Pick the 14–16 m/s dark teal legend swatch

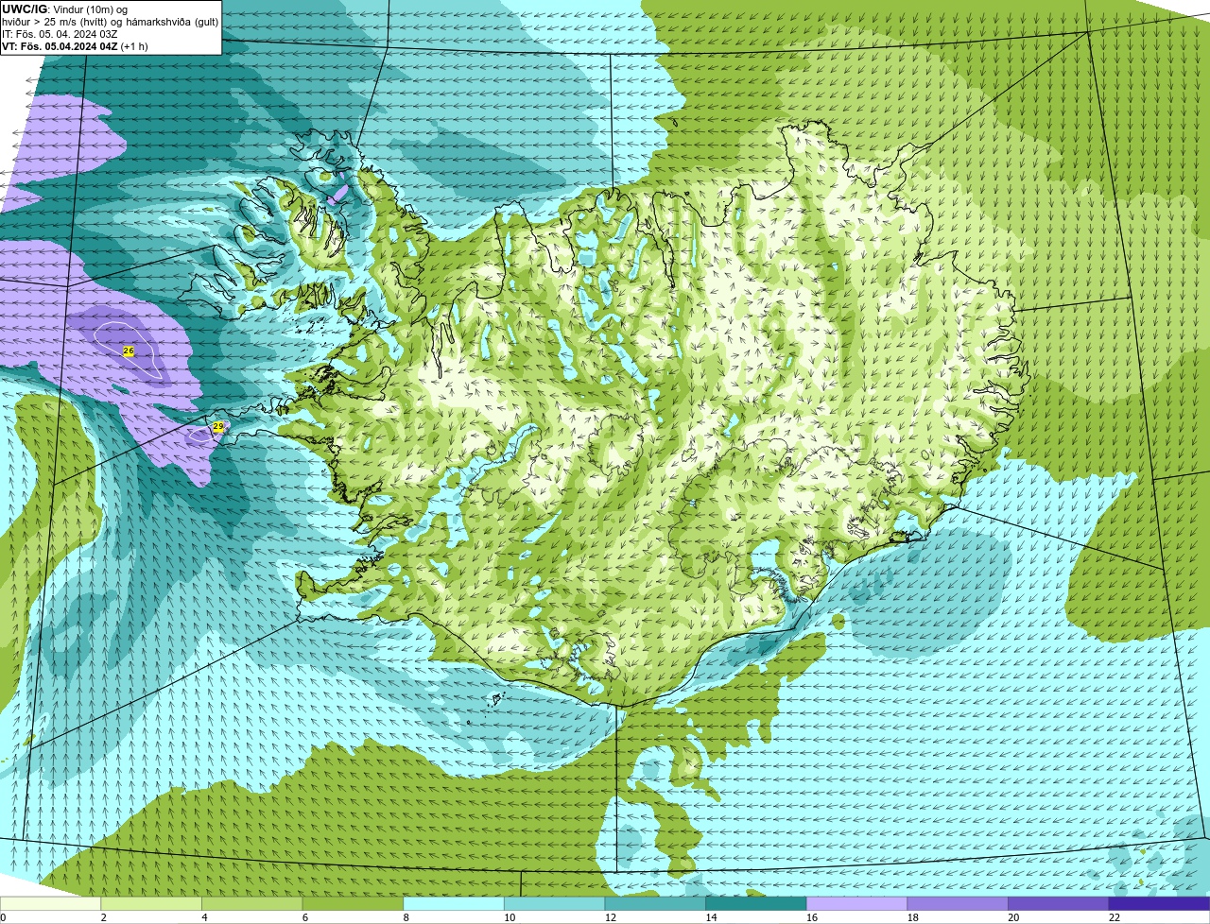click(756, 903)
